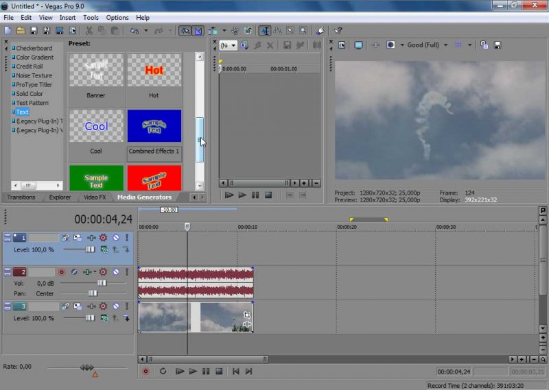
Task: Click Go to Start in timeline transport
Action: 235,371
